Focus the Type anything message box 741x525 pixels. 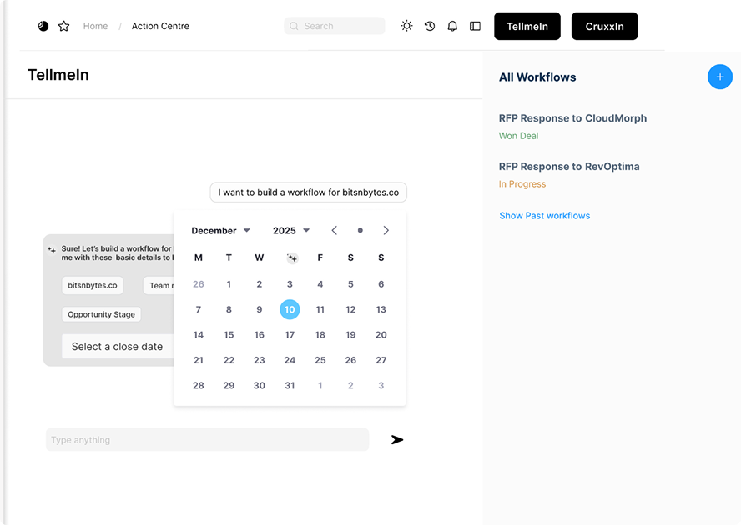click(x=208, y=439)
